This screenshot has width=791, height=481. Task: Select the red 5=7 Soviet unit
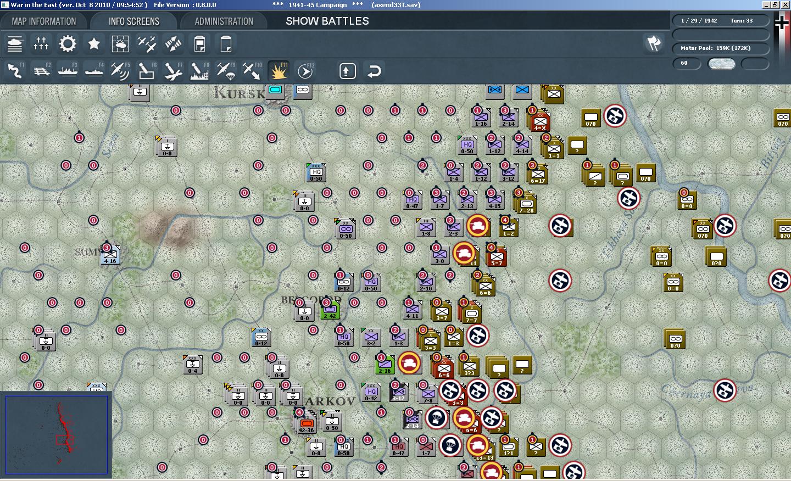click(497, 257)
